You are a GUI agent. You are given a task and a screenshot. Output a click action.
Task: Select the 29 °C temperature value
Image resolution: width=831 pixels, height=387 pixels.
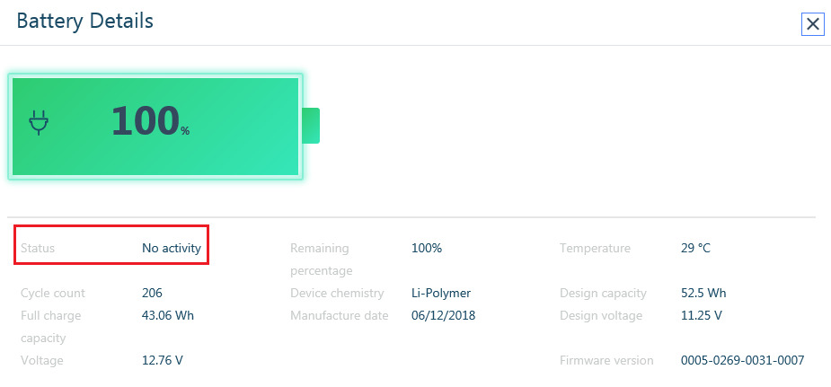coord(695,248)
